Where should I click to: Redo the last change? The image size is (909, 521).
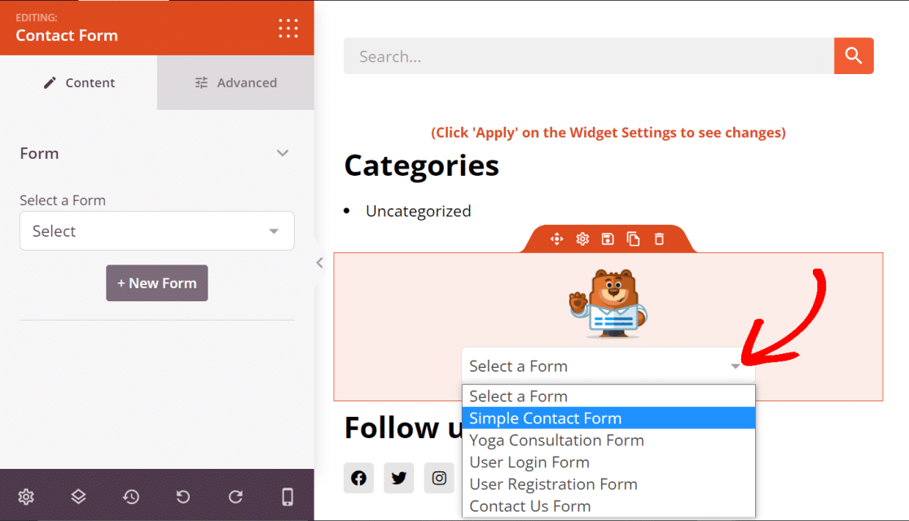(x=235, y=497)
